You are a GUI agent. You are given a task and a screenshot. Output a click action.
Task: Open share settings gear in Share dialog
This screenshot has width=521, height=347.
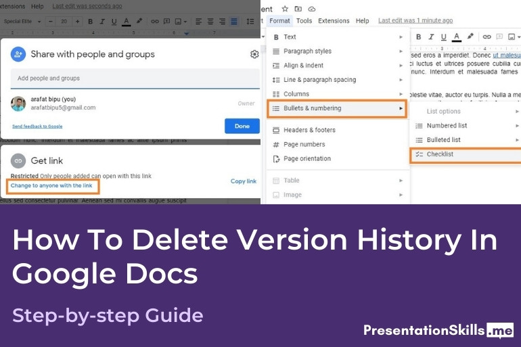[x=254, y=54]
